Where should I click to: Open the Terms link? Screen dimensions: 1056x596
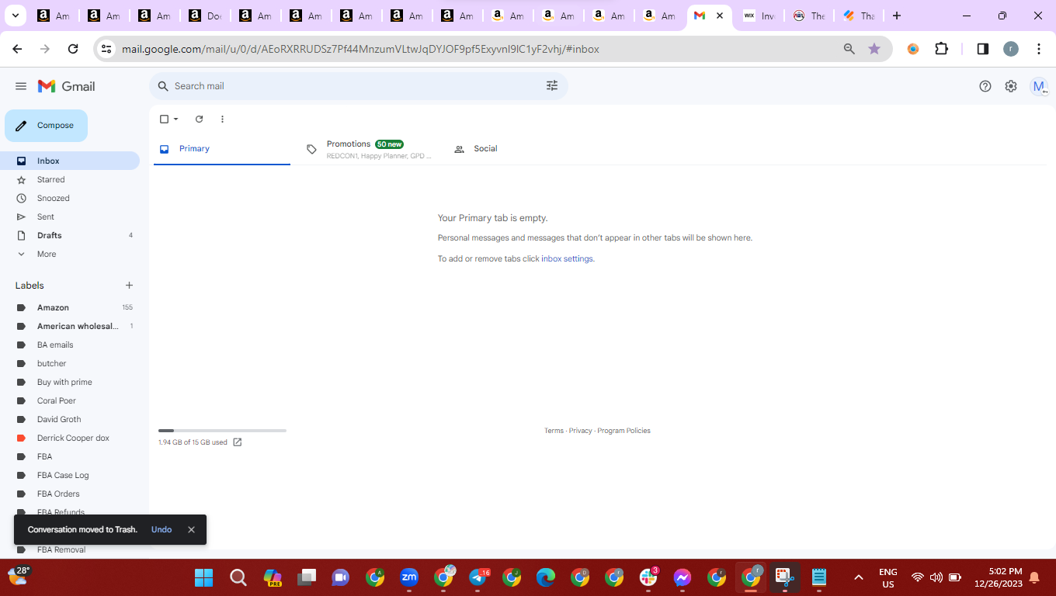pyautogui.click(x=554, y=431)
